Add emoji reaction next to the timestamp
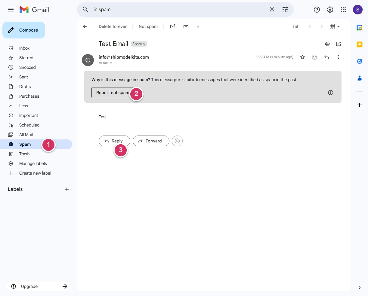Viewport: 368px width, 296px height. coord(314,57)
